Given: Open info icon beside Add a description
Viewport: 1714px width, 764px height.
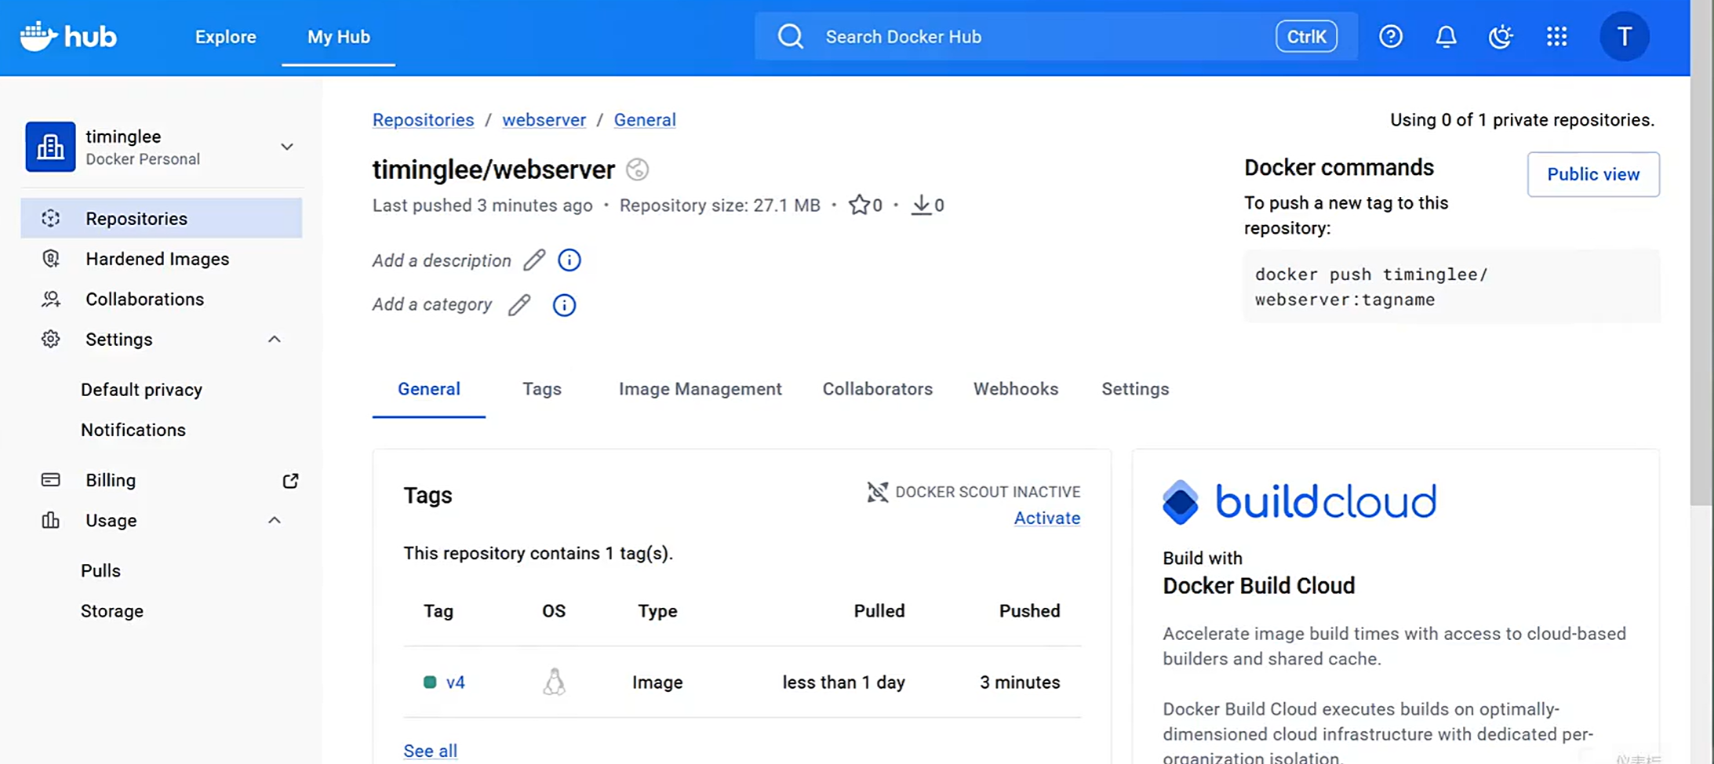Looking at the screenshot, I should tap(570, 260).
